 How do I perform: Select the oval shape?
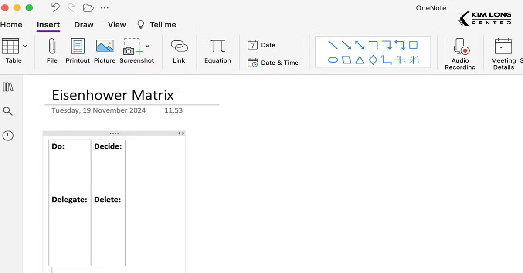click(x=333, y=60)
